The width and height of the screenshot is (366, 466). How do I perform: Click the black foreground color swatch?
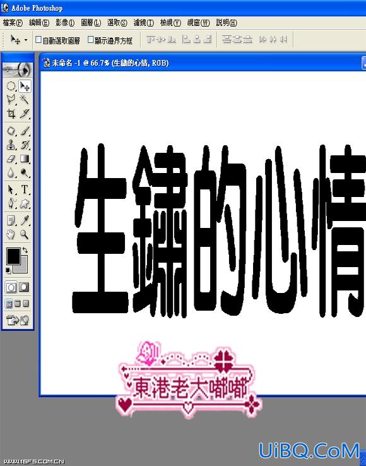pos(13,256)
